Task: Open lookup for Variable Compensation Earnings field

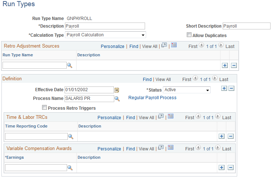Action: (70, 168)
